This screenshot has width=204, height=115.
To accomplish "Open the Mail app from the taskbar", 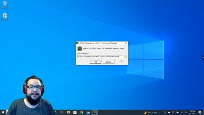I will (88, 112).
